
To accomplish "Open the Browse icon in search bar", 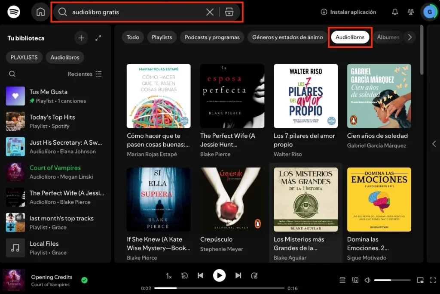I will pyautogui.click(x=229, y=12).
